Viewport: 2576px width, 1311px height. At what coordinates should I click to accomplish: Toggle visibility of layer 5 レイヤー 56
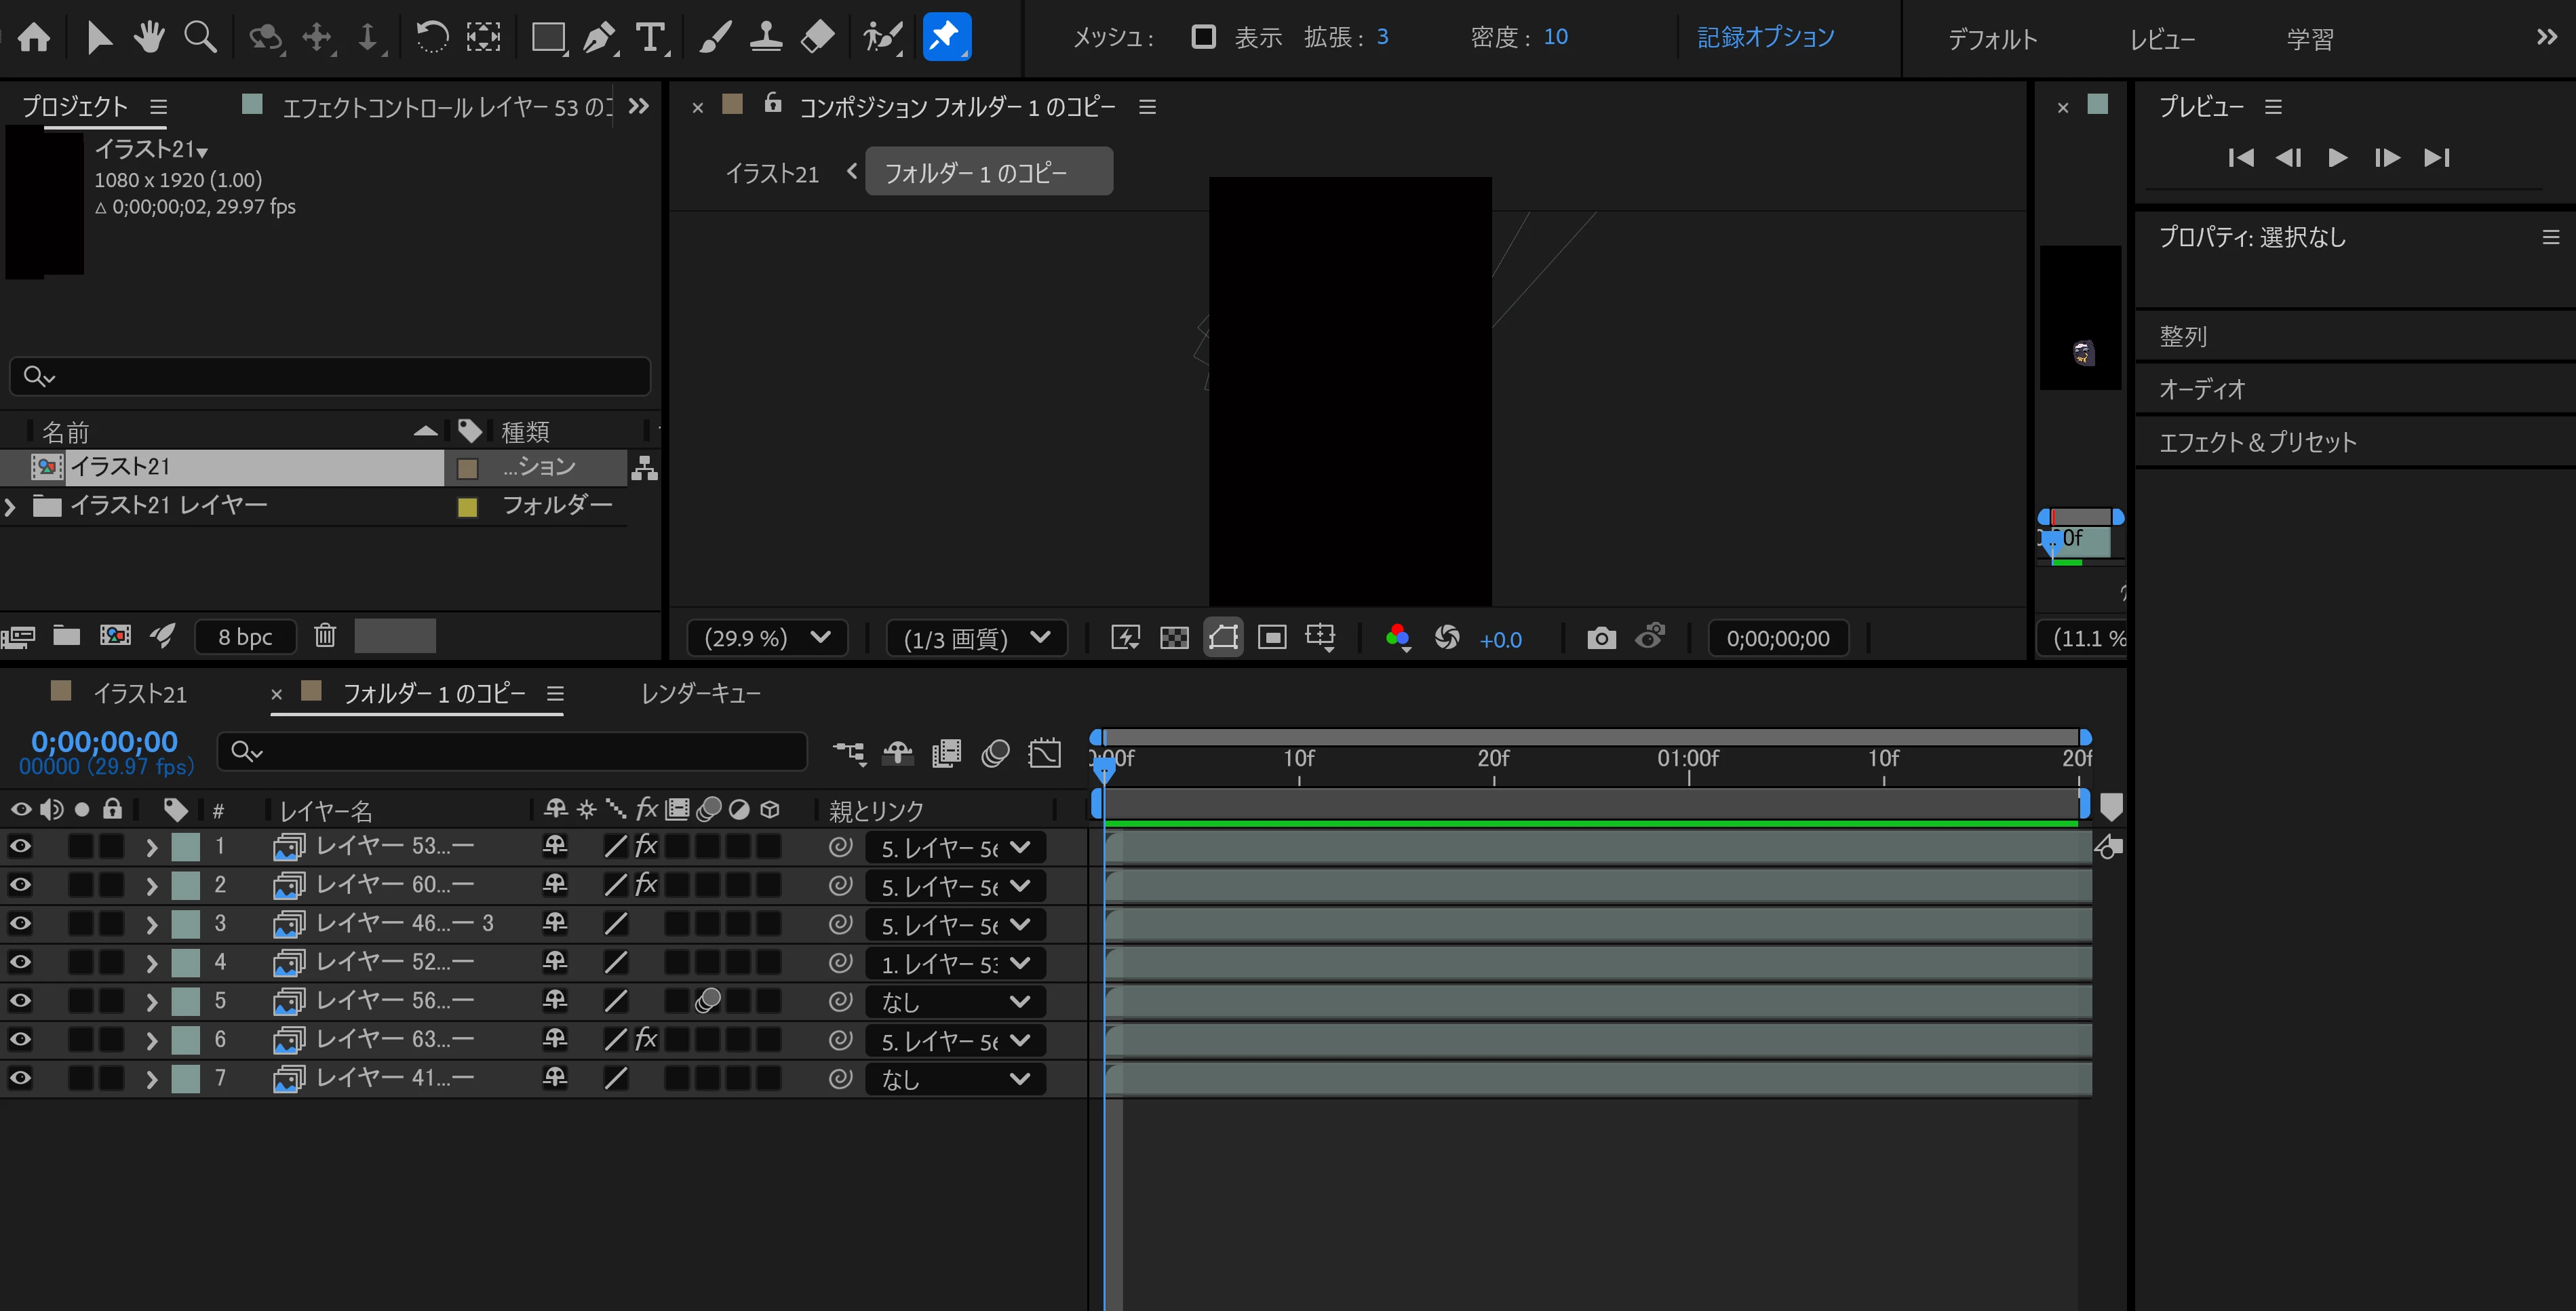click(20, 1001)
